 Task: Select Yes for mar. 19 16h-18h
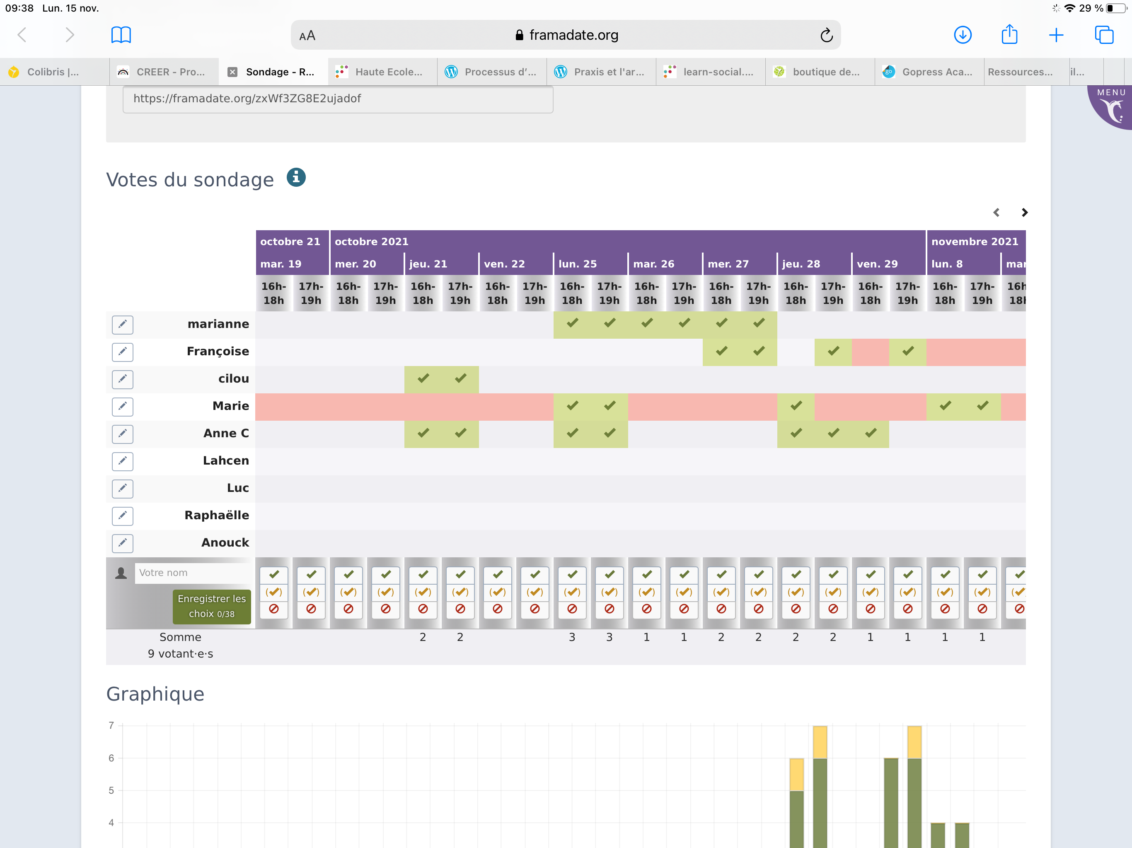[x=274, y=574]
